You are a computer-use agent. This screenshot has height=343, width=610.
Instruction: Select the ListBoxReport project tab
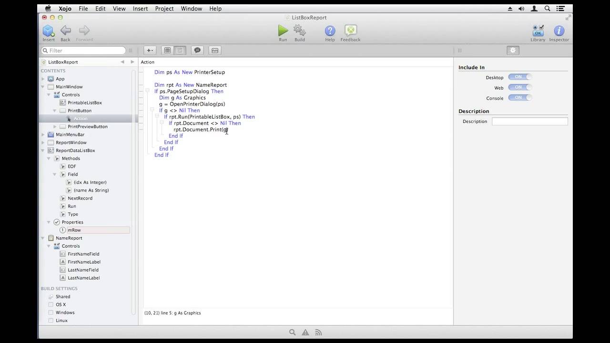[63, 62]
